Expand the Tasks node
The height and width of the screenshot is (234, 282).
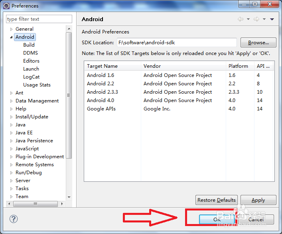[x=11, y=189]
